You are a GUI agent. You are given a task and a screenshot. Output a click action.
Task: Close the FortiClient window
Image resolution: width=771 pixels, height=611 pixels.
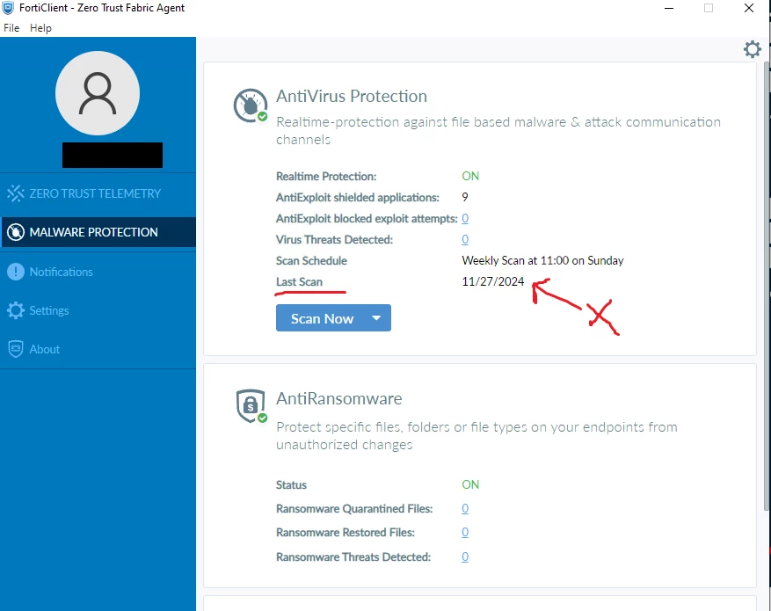749,8
